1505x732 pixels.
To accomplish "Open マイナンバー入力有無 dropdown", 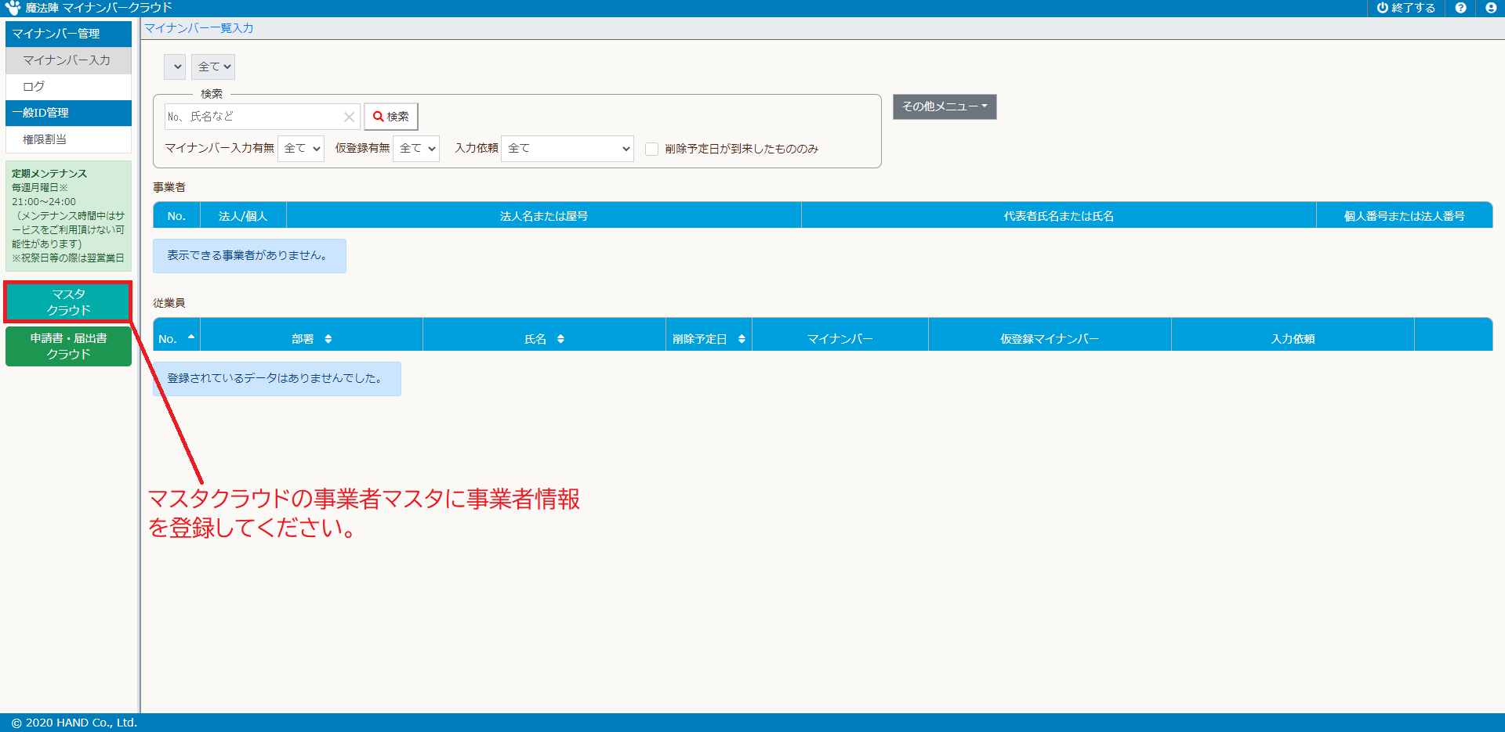I will [301, 148].
